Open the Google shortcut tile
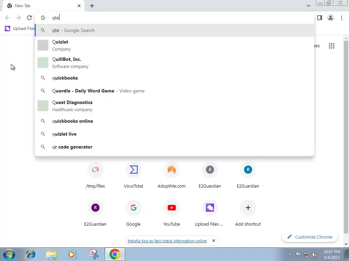Viewport: 349px width, 261px height. point(133,213)
